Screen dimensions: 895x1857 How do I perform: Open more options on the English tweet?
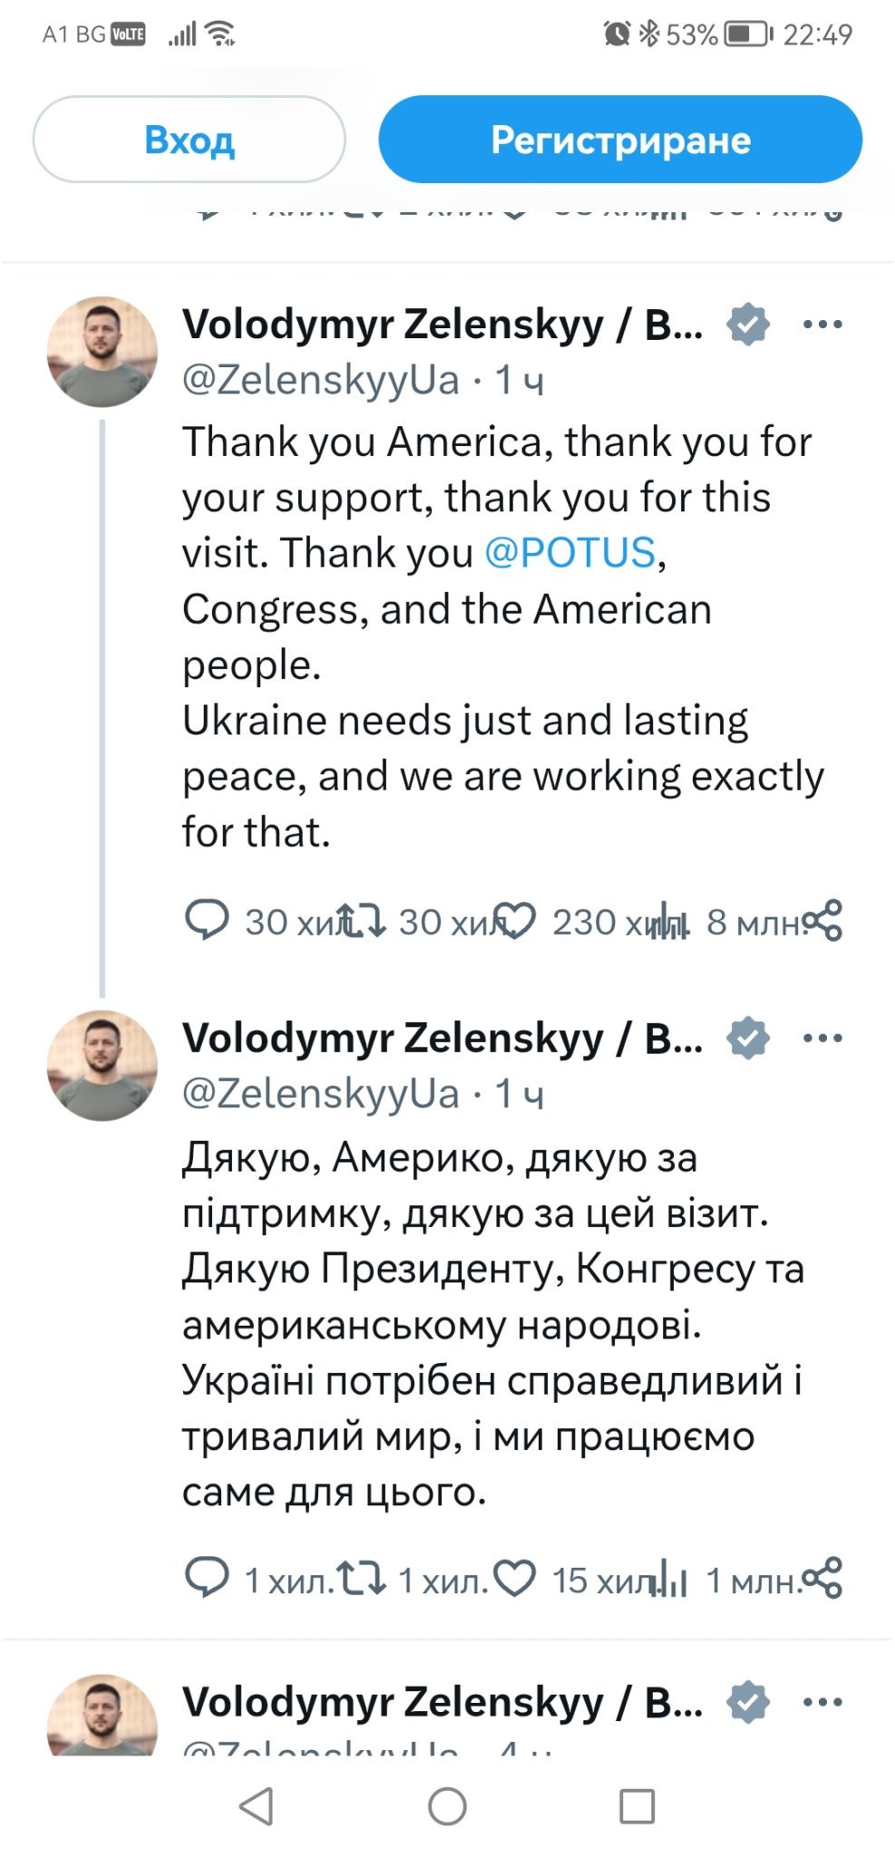(x=822, y=325)
